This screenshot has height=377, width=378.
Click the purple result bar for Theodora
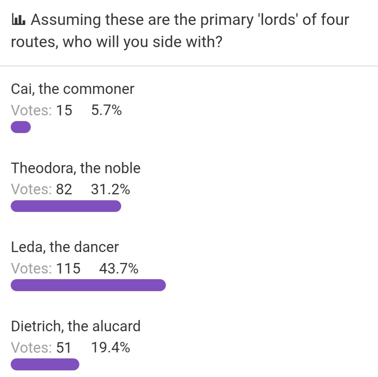click(66, 206)
